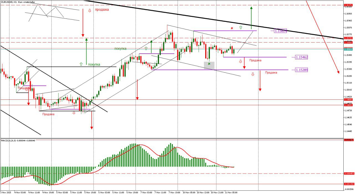Image resolution: width=355 pixels, height=195 pixels.
Task: Click the purple 1.15462 price label box
Action: point(302,57)
